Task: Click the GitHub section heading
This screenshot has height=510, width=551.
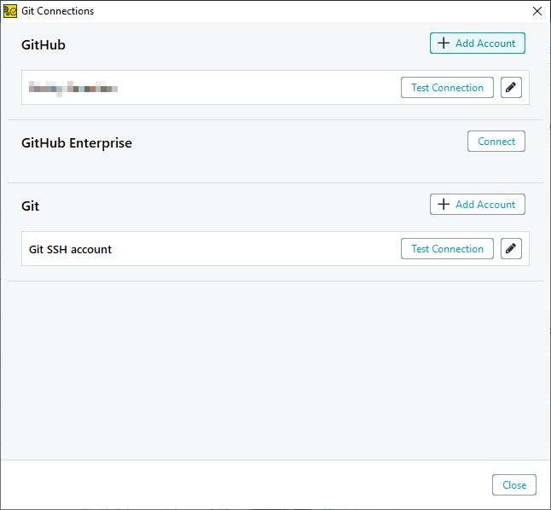Action: (43, 45)
